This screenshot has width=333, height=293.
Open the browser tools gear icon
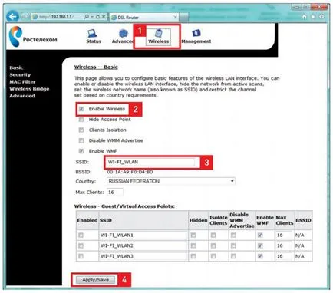[x=321, y=17]
